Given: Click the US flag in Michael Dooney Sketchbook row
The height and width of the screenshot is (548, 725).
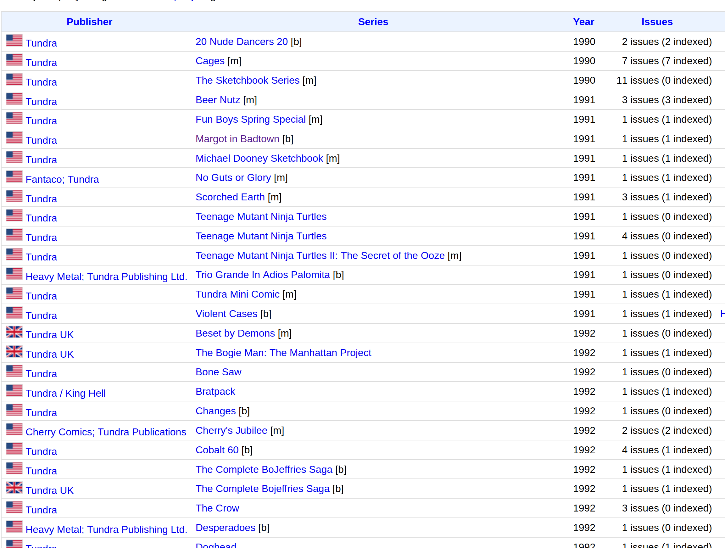Looking at the screenshot, I should click(x=14, y=157).
